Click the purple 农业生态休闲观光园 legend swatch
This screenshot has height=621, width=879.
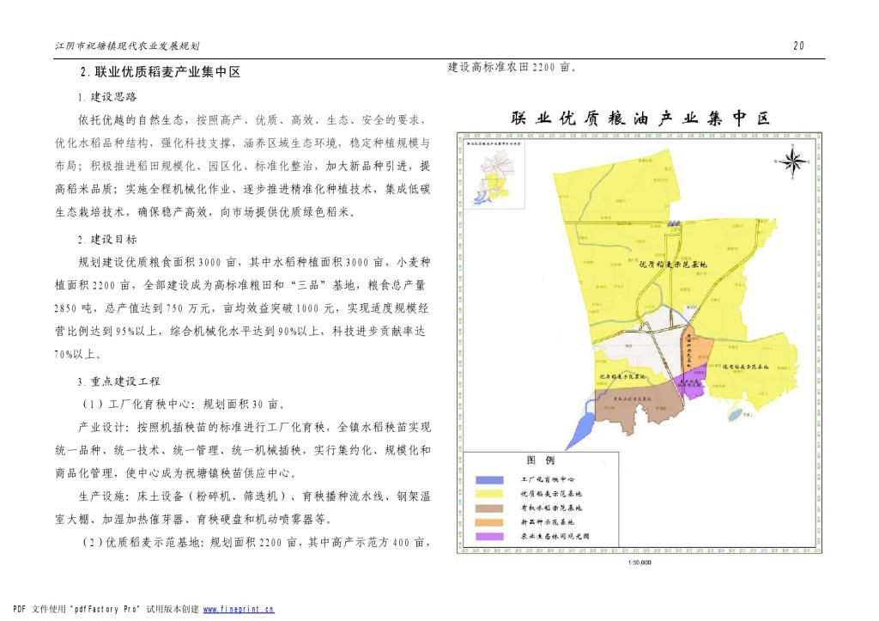(x=489, y=536)
